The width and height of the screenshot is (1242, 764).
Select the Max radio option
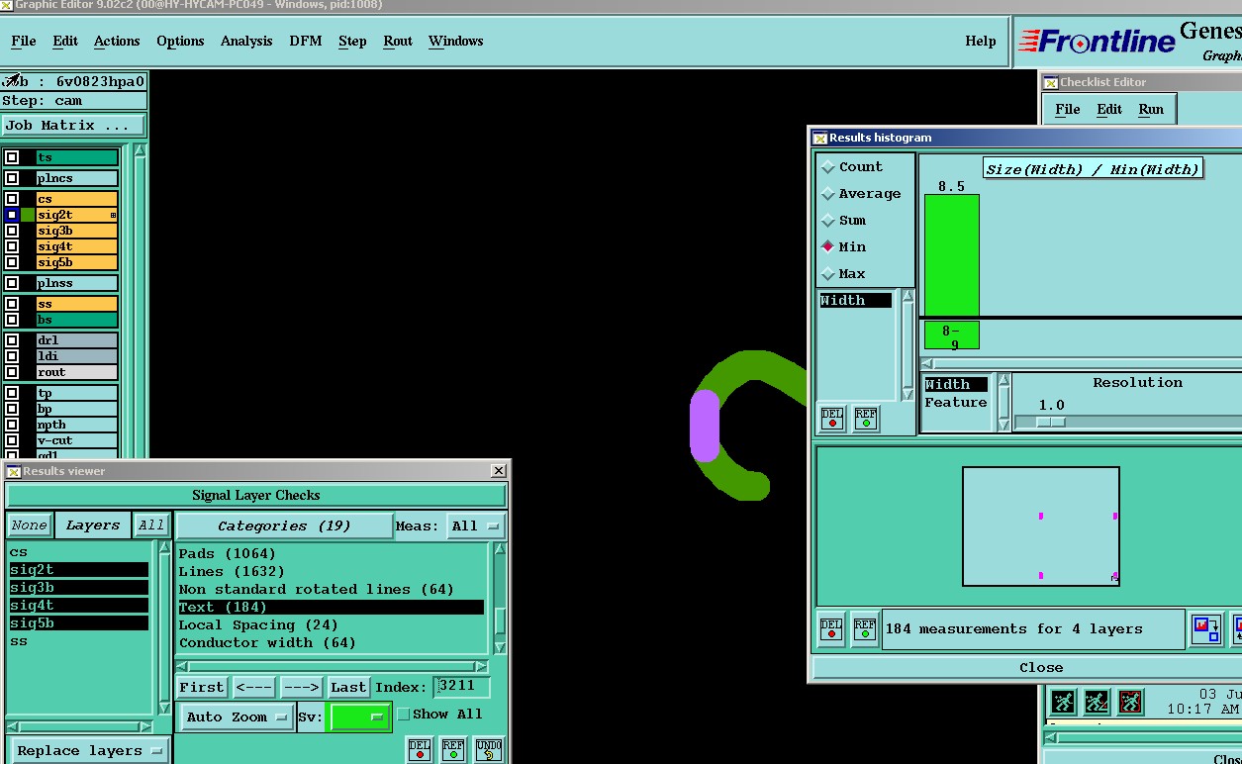pos(828,274)
